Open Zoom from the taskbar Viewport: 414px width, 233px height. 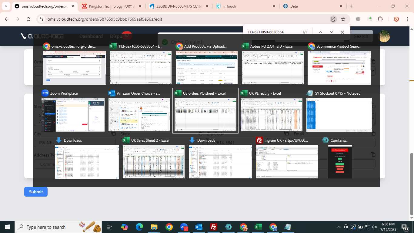pyautogui.click(x=184, y=227)
